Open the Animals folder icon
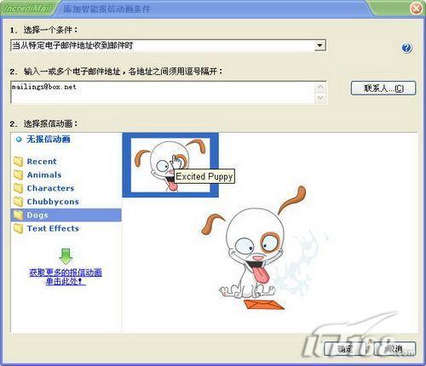Screen dimensions: 426x366 click(x=19, y=174)
